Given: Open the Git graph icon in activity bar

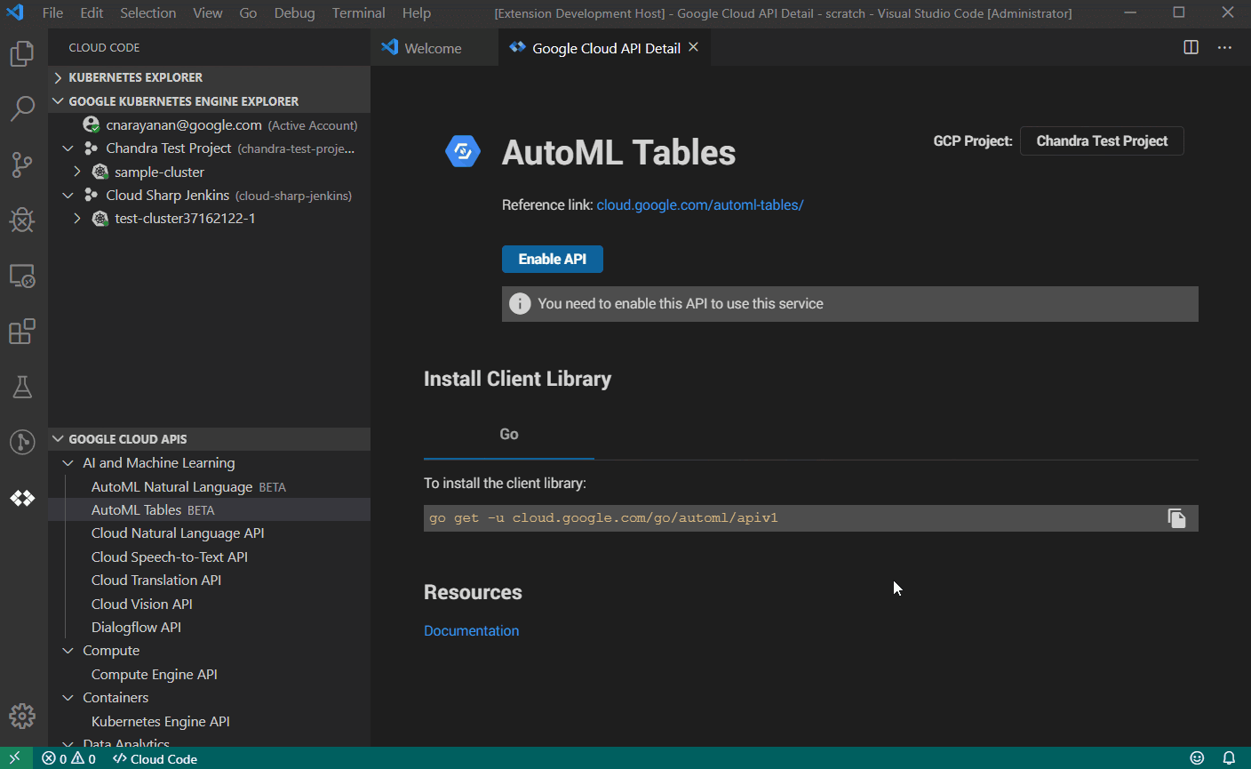Looking at the screenshot, I should click(x=22, y=442).
